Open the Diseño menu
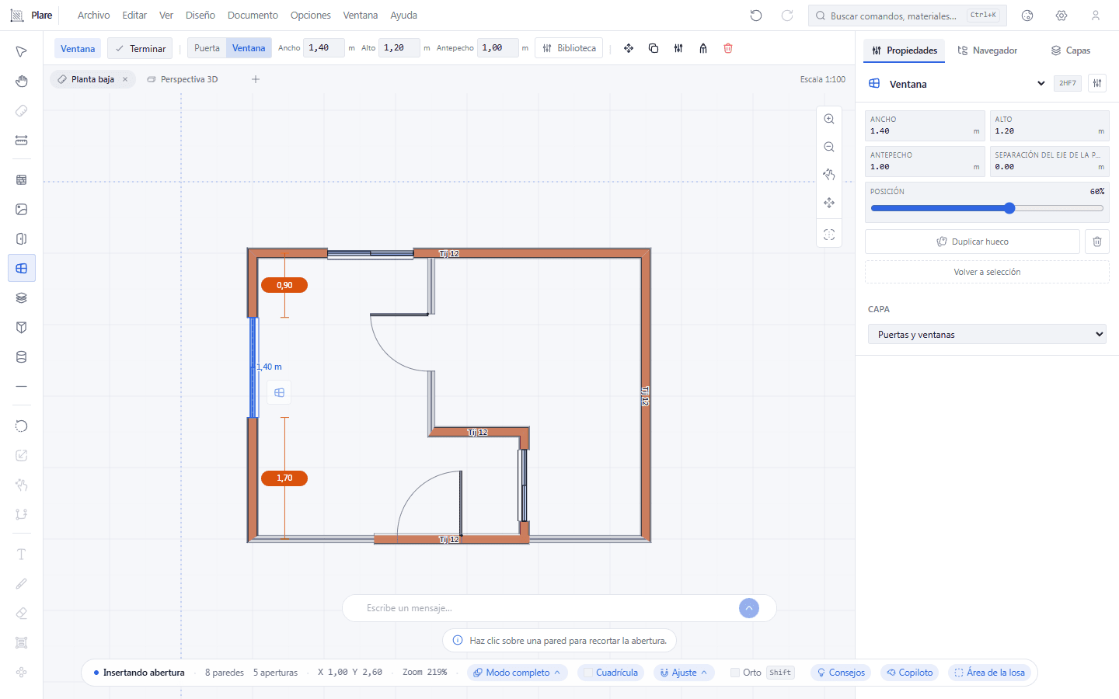This screenshot has width=1119, height=699. 200,16
